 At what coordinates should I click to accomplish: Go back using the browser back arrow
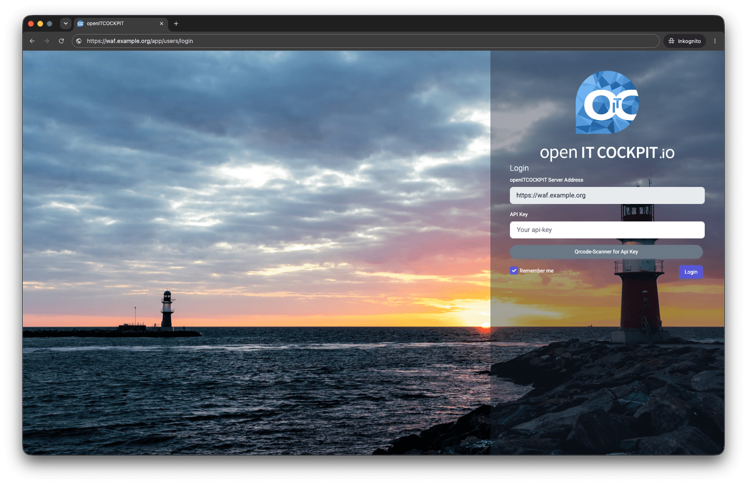(32, 41)
